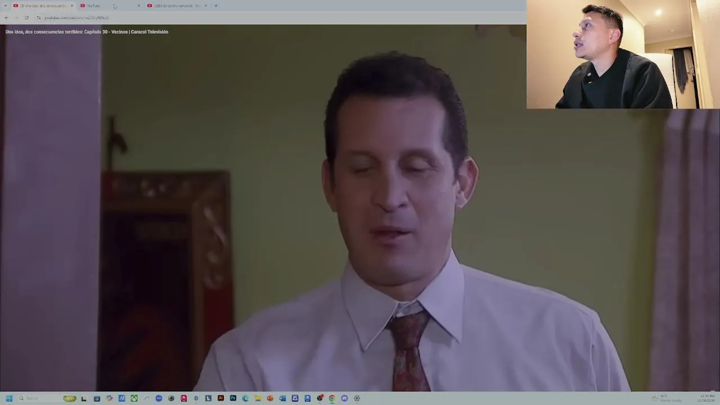Open the clock and date panel

(706, 398)
